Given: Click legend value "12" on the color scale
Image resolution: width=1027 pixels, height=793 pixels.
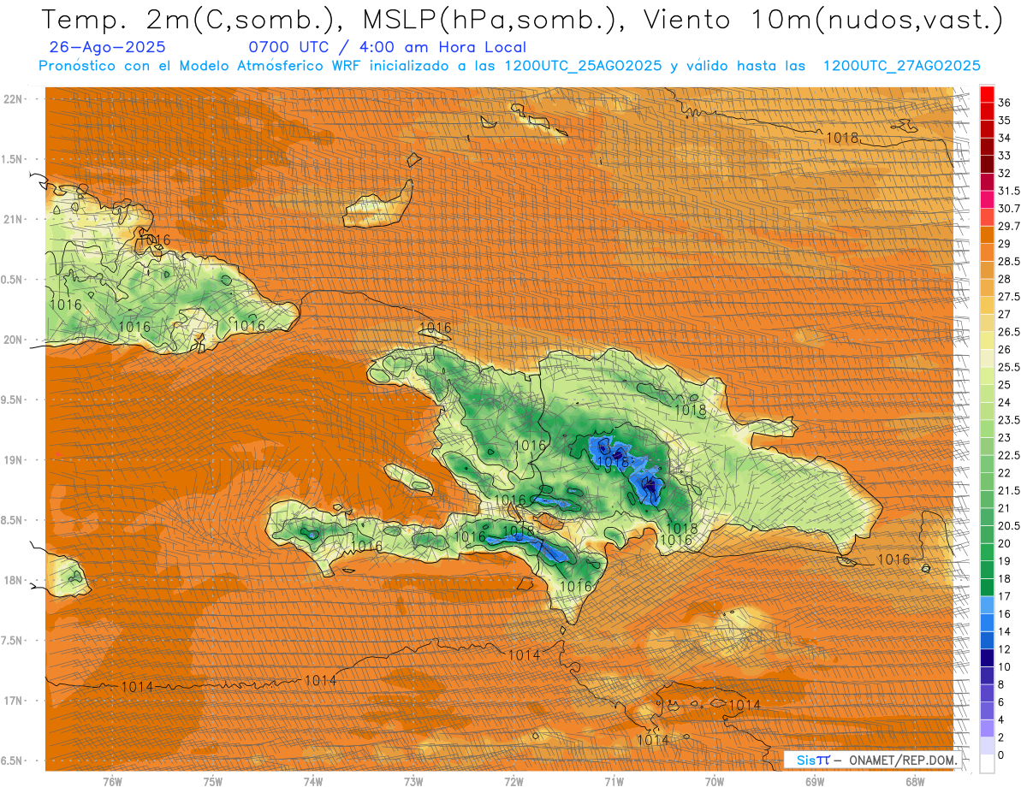Looking at the screenshot, I should 1005,649.
